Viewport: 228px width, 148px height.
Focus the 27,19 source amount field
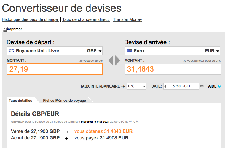(55, 69)
